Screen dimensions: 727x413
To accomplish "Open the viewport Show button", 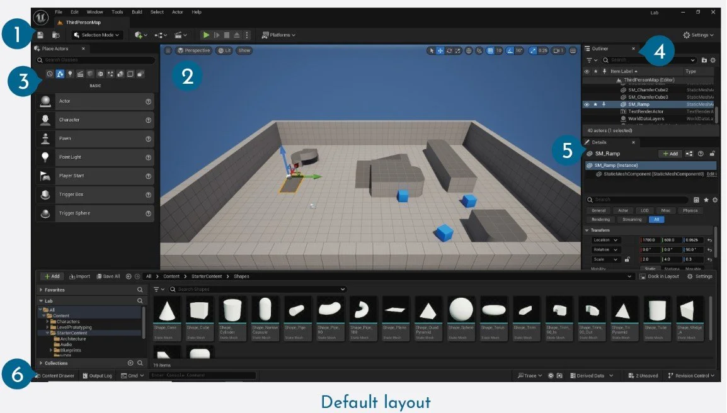I will [244, 50].
